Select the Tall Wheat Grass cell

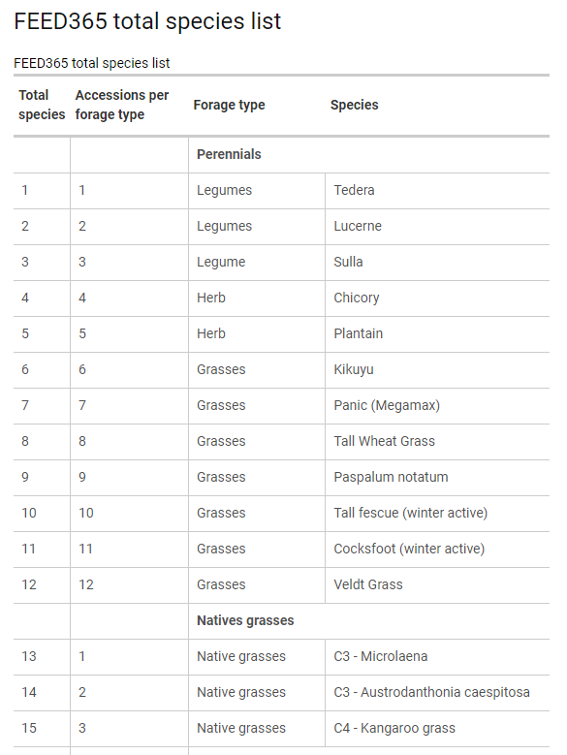tap(437, 442)
